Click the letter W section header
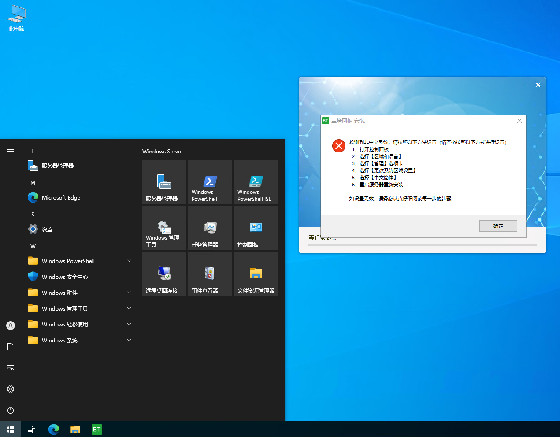 (33, 246)
